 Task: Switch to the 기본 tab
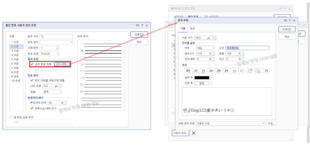(x=183, y=28)
